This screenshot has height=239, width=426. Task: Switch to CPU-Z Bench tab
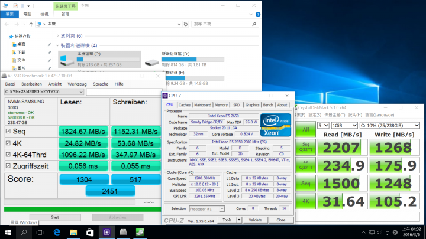(268, 105)
